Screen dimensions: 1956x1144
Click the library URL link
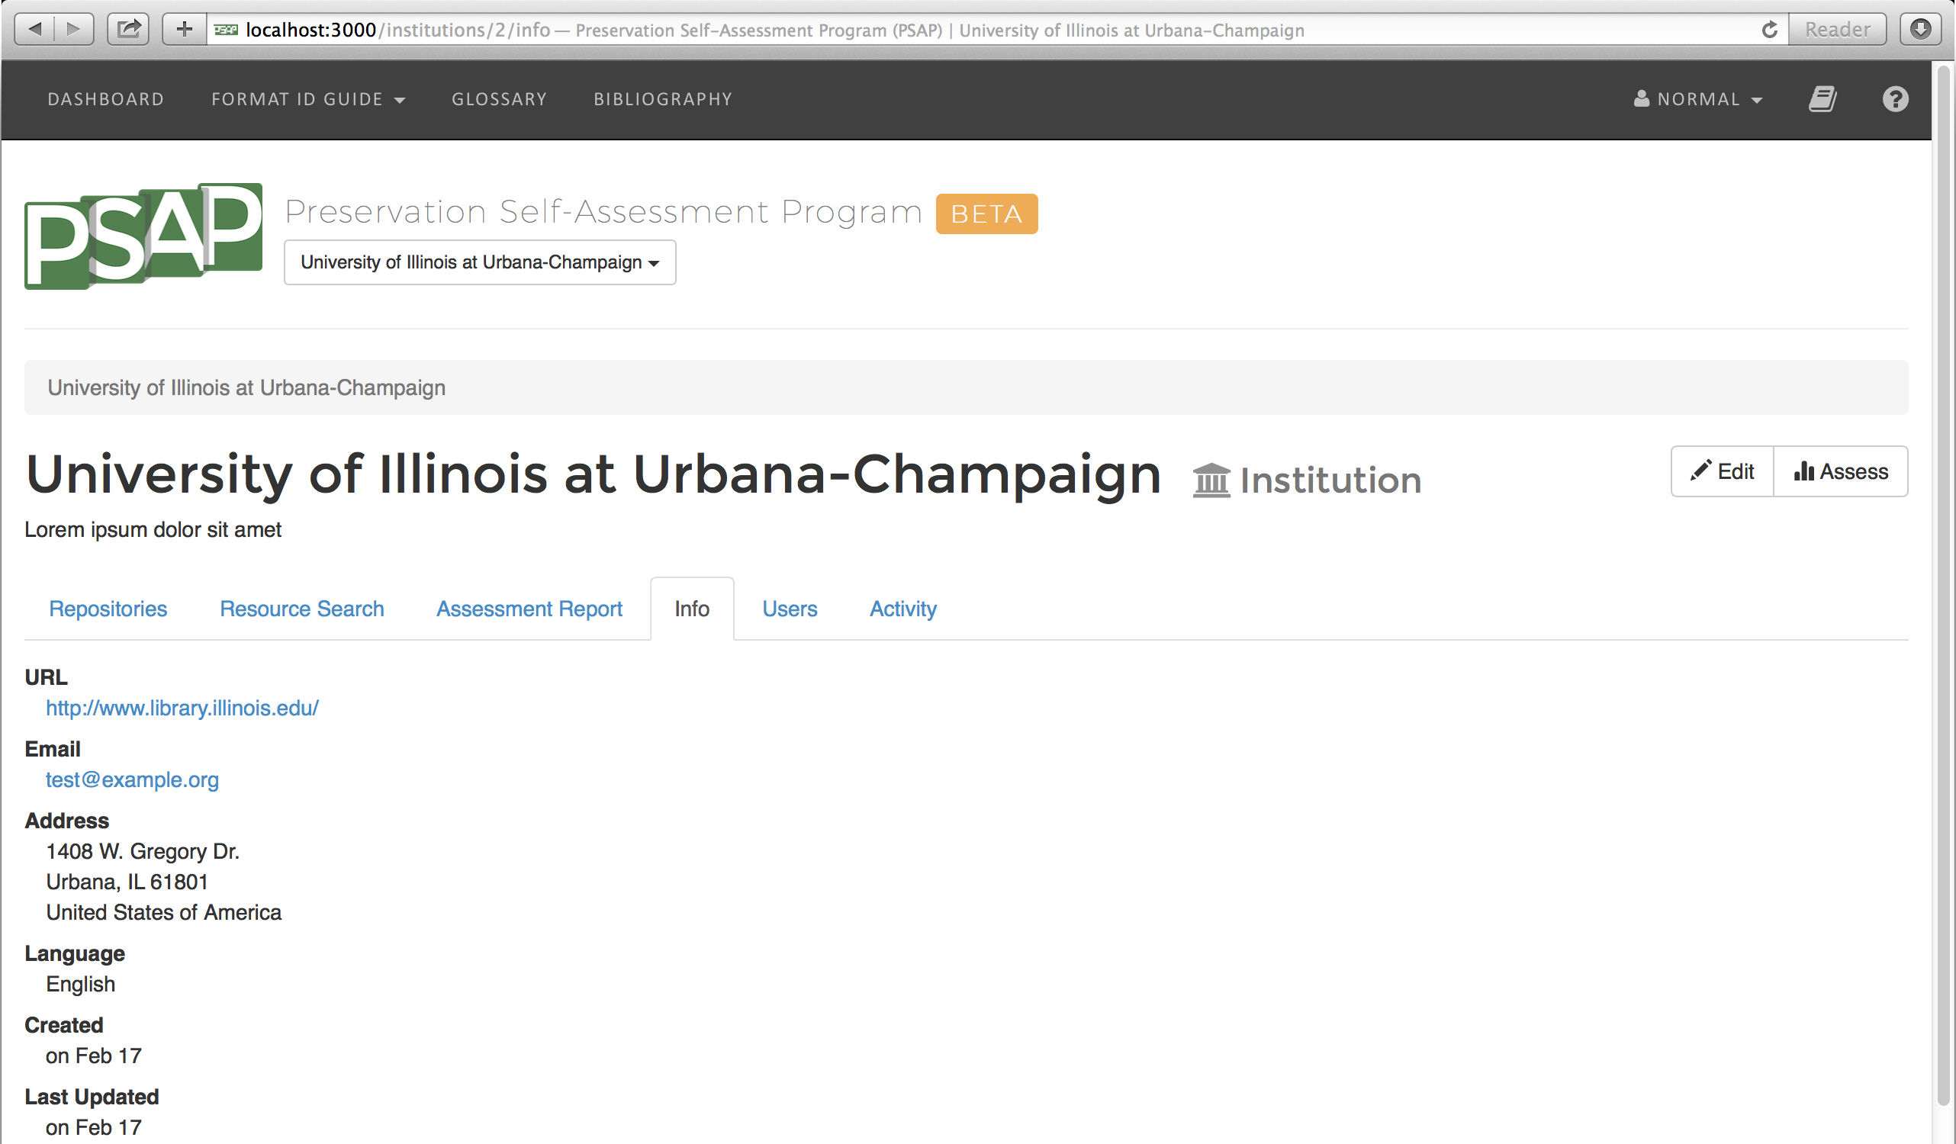[x=182, y=707]
